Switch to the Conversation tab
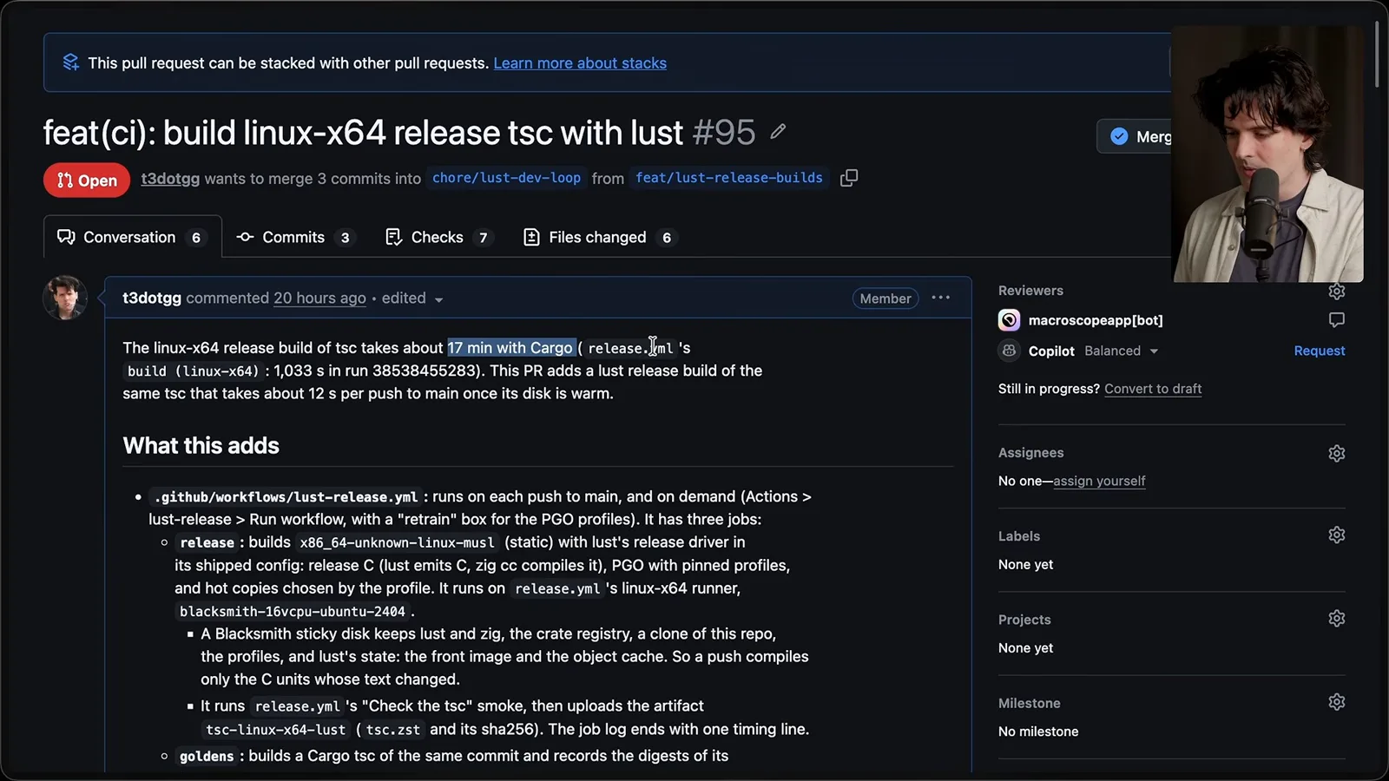The width and height of the screenshot is (1389, 781). (x=132, y=237)
